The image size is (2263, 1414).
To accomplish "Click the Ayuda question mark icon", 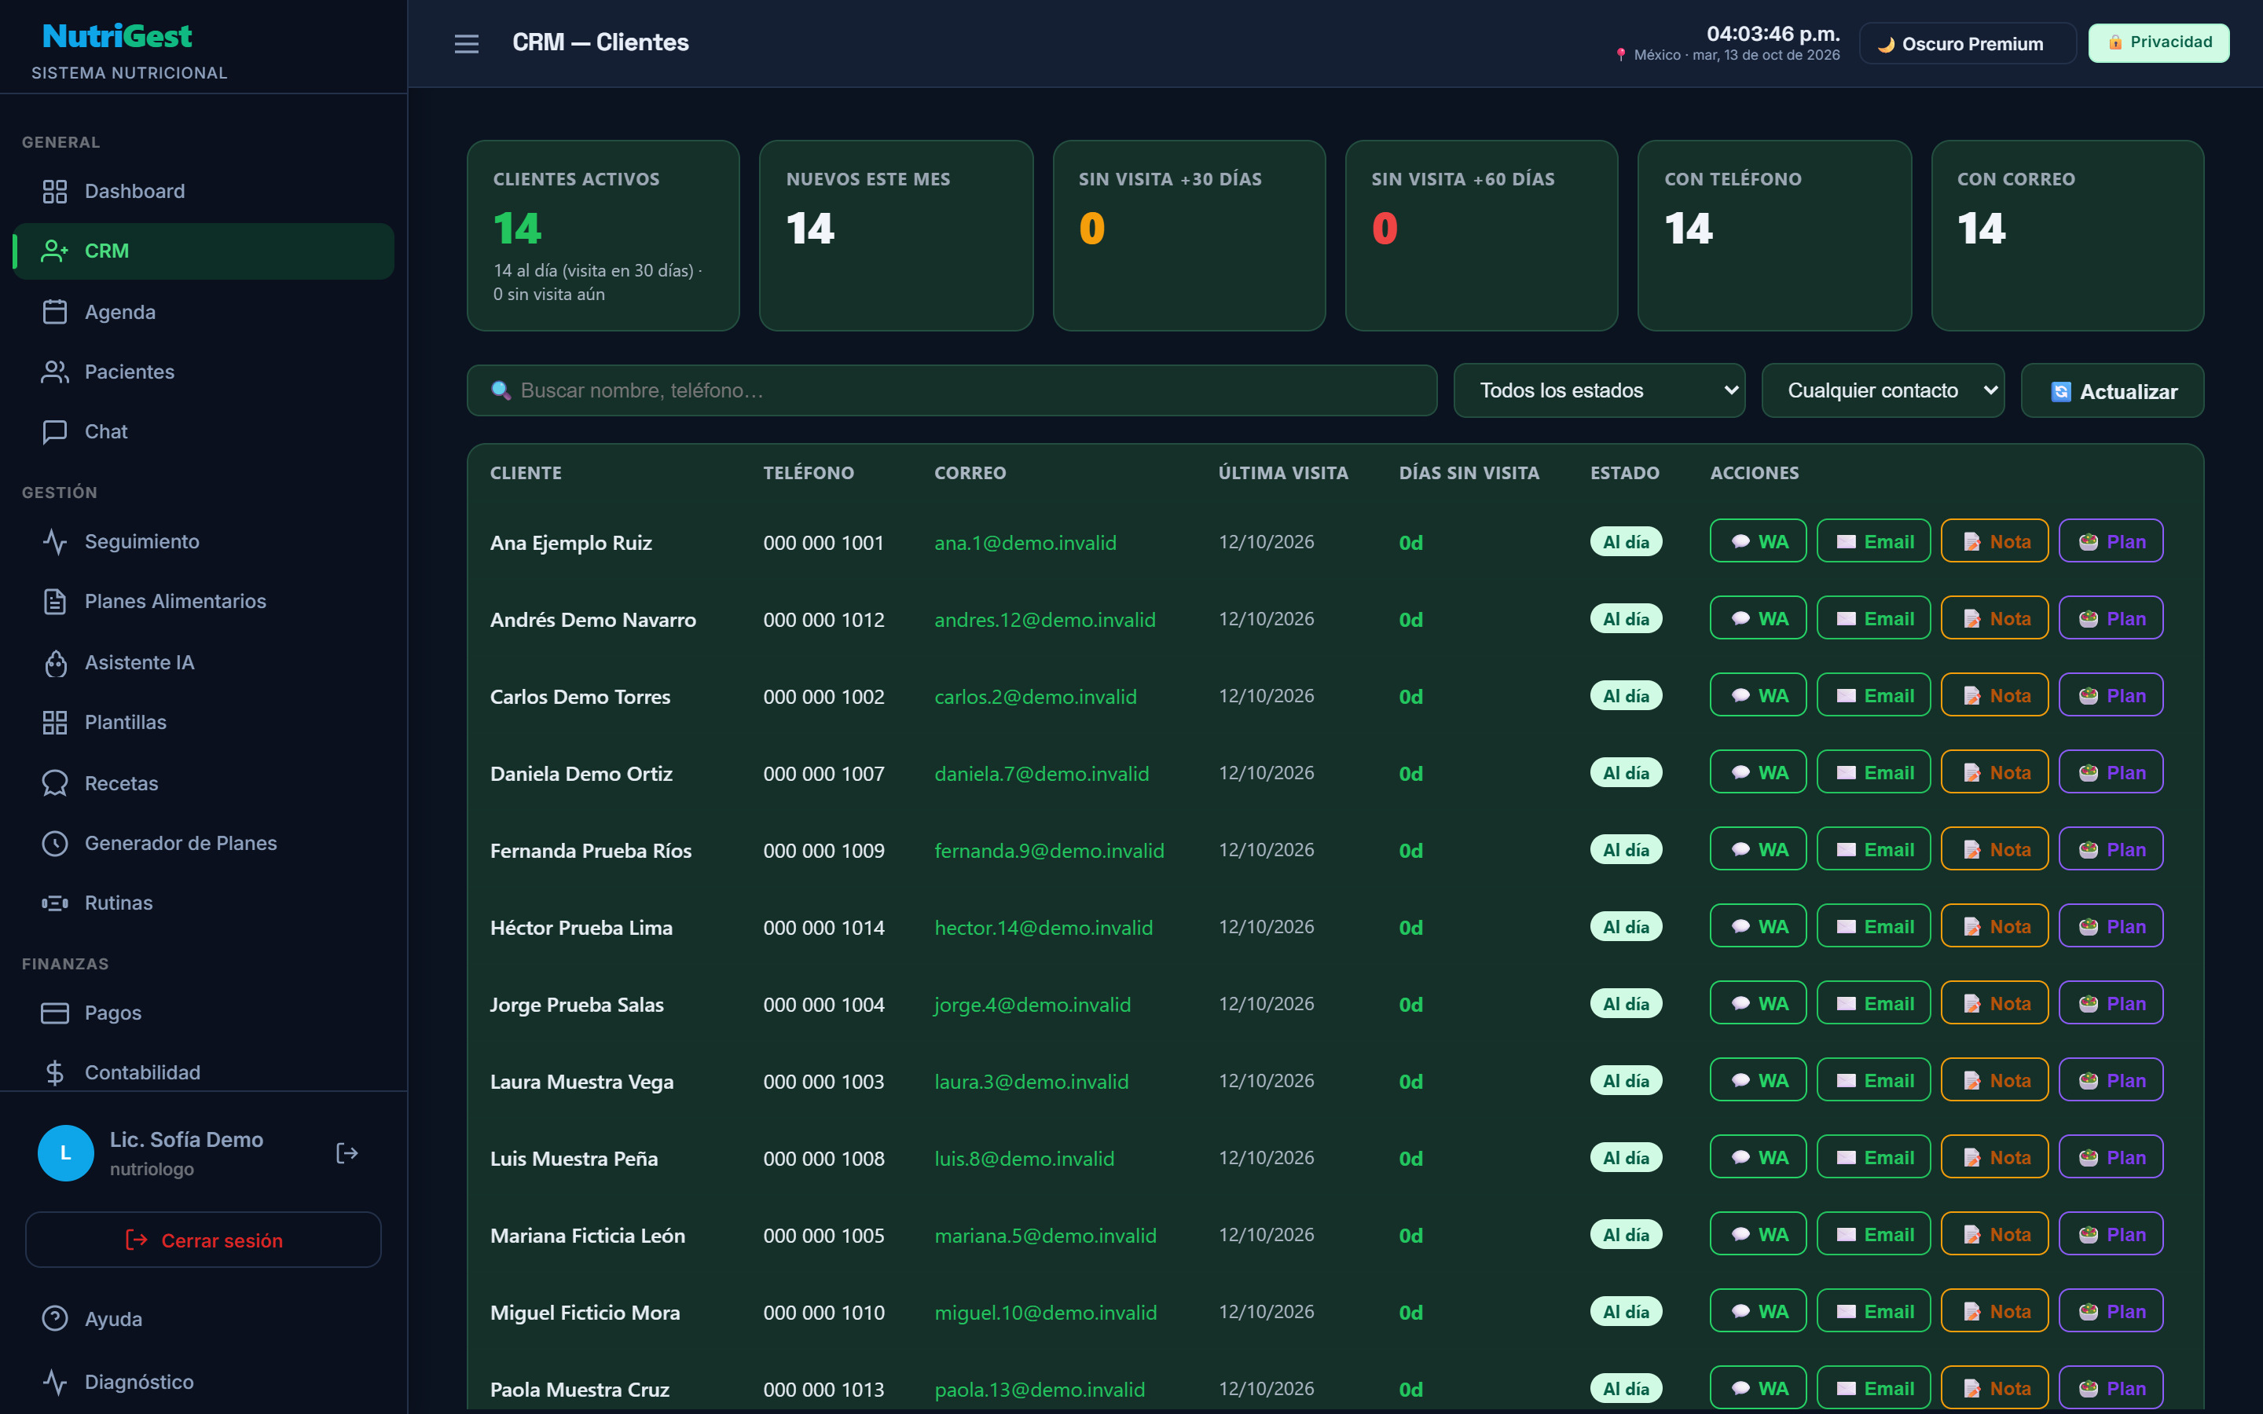I will (x=55, y=1319).
